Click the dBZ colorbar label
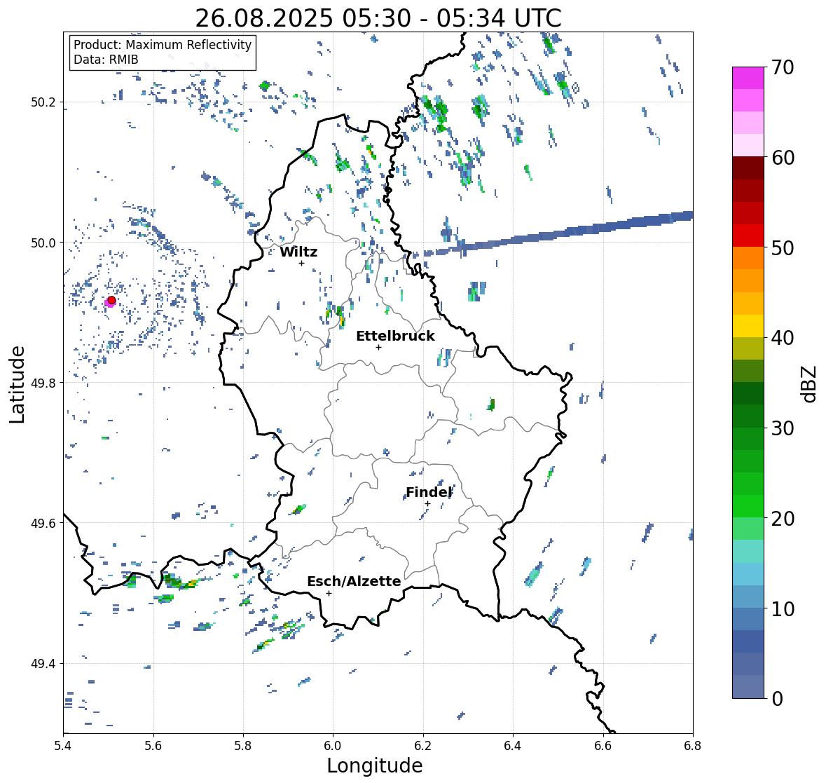Image resolution: width=826 pixels, height=783 pixels. pos(810,383)
